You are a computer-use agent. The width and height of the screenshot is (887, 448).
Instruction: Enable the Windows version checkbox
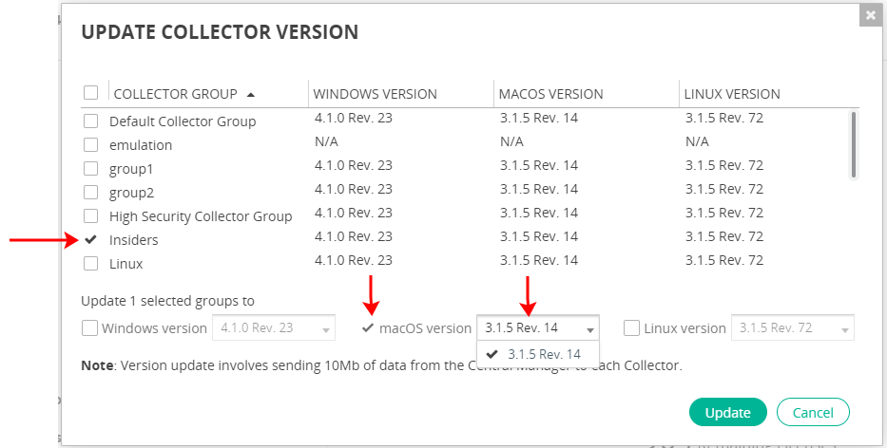pyautogui.click(x=90, y=328)
